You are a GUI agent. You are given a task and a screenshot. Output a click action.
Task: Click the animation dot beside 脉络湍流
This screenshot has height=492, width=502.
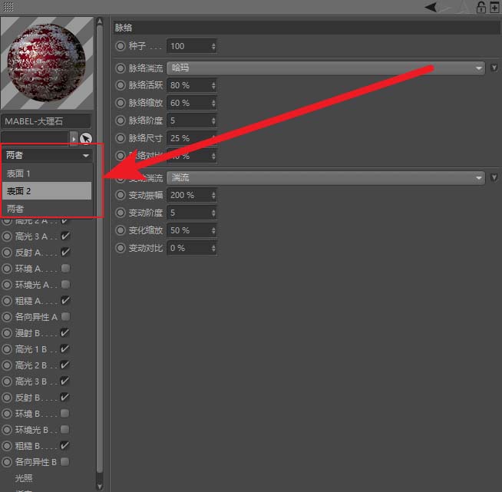tap(121, 68)
